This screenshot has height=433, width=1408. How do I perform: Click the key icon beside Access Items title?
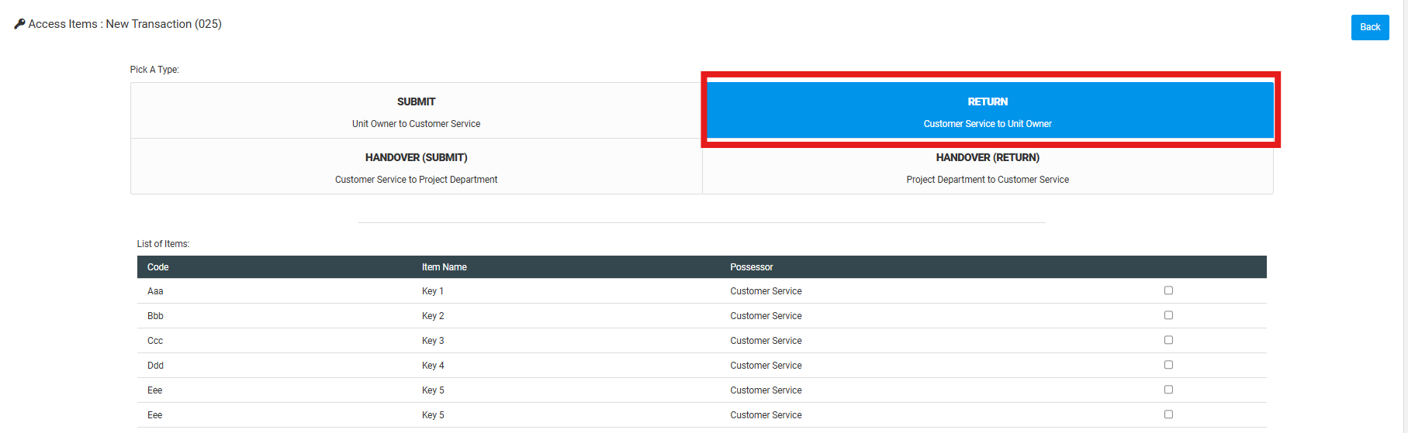point(19,24)
